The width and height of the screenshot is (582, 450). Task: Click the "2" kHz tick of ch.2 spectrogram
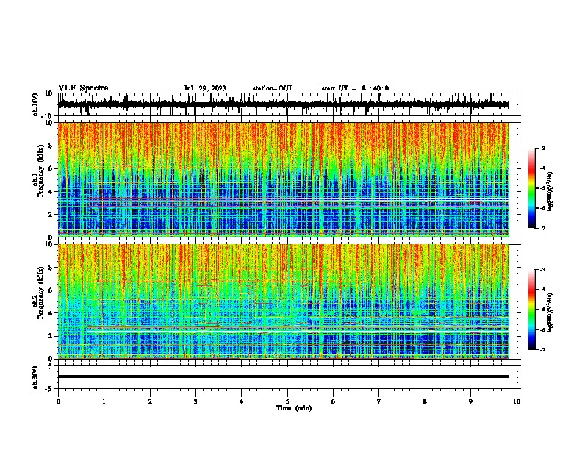(51, 336)
